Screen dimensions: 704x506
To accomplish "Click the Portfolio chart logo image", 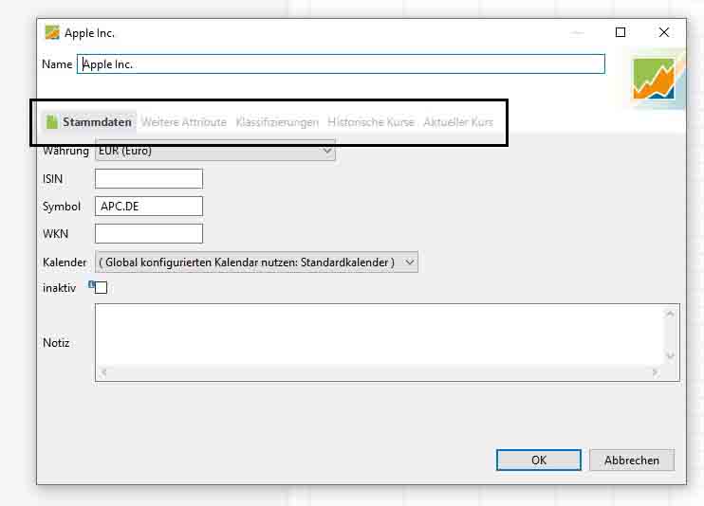I will 654,79.
